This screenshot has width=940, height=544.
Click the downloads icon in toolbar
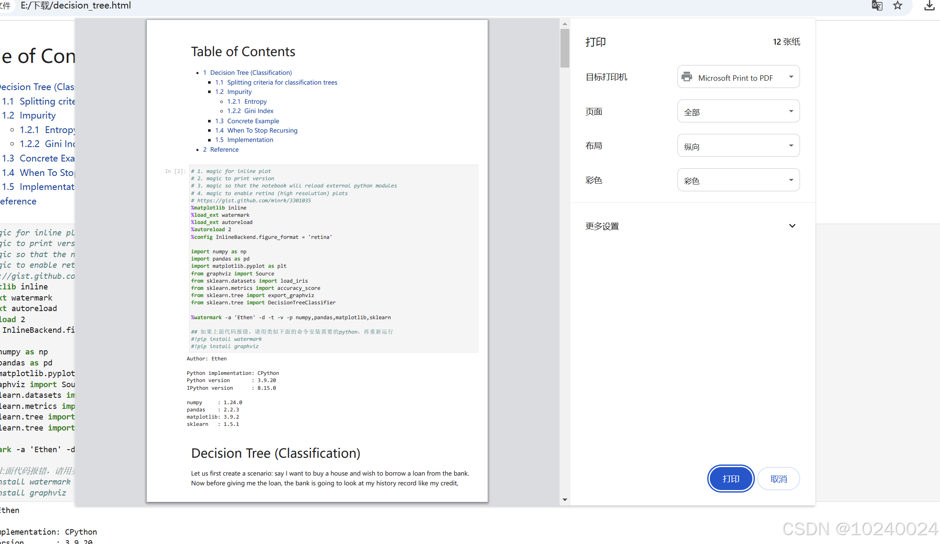coord(929,6)
